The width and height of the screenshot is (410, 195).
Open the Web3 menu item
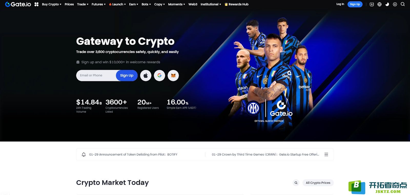click(193, 4)
